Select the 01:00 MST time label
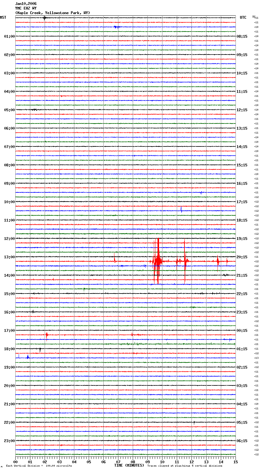Viewport: 260px width, 470px height. point(9,36)
